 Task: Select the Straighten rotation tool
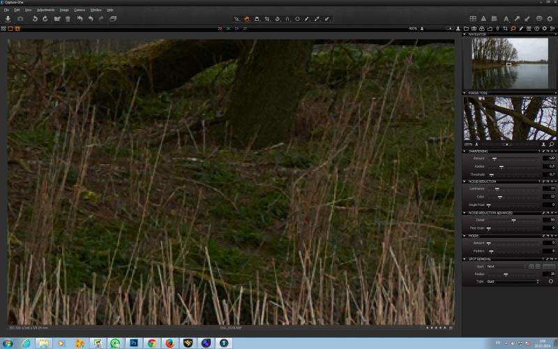coord(277,19)
